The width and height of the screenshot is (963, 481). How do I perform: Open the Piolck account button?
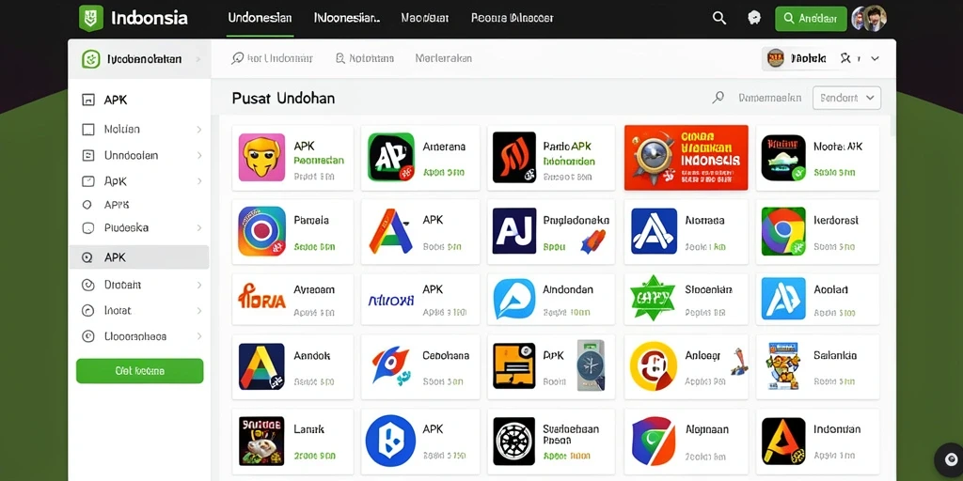click(x=797, y=59)
